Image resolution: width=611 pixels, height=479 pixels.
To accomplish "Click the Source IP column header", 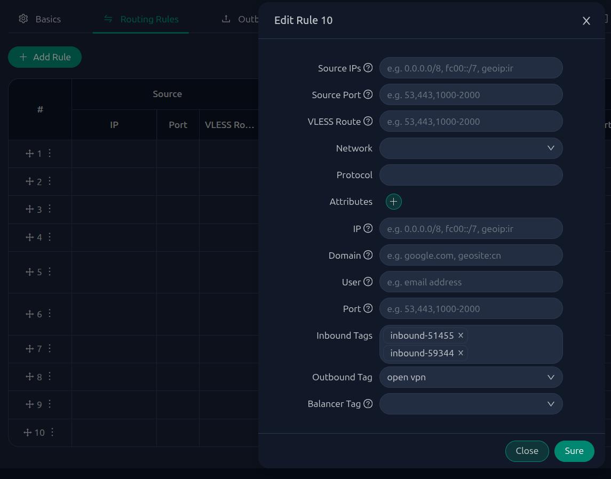I will click(114, 125).
